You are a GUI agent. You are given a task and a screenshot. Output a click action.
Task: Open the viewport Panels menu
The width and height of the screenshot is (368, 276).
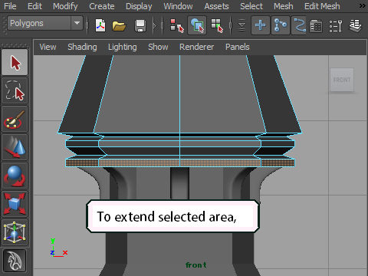(238, 47)
